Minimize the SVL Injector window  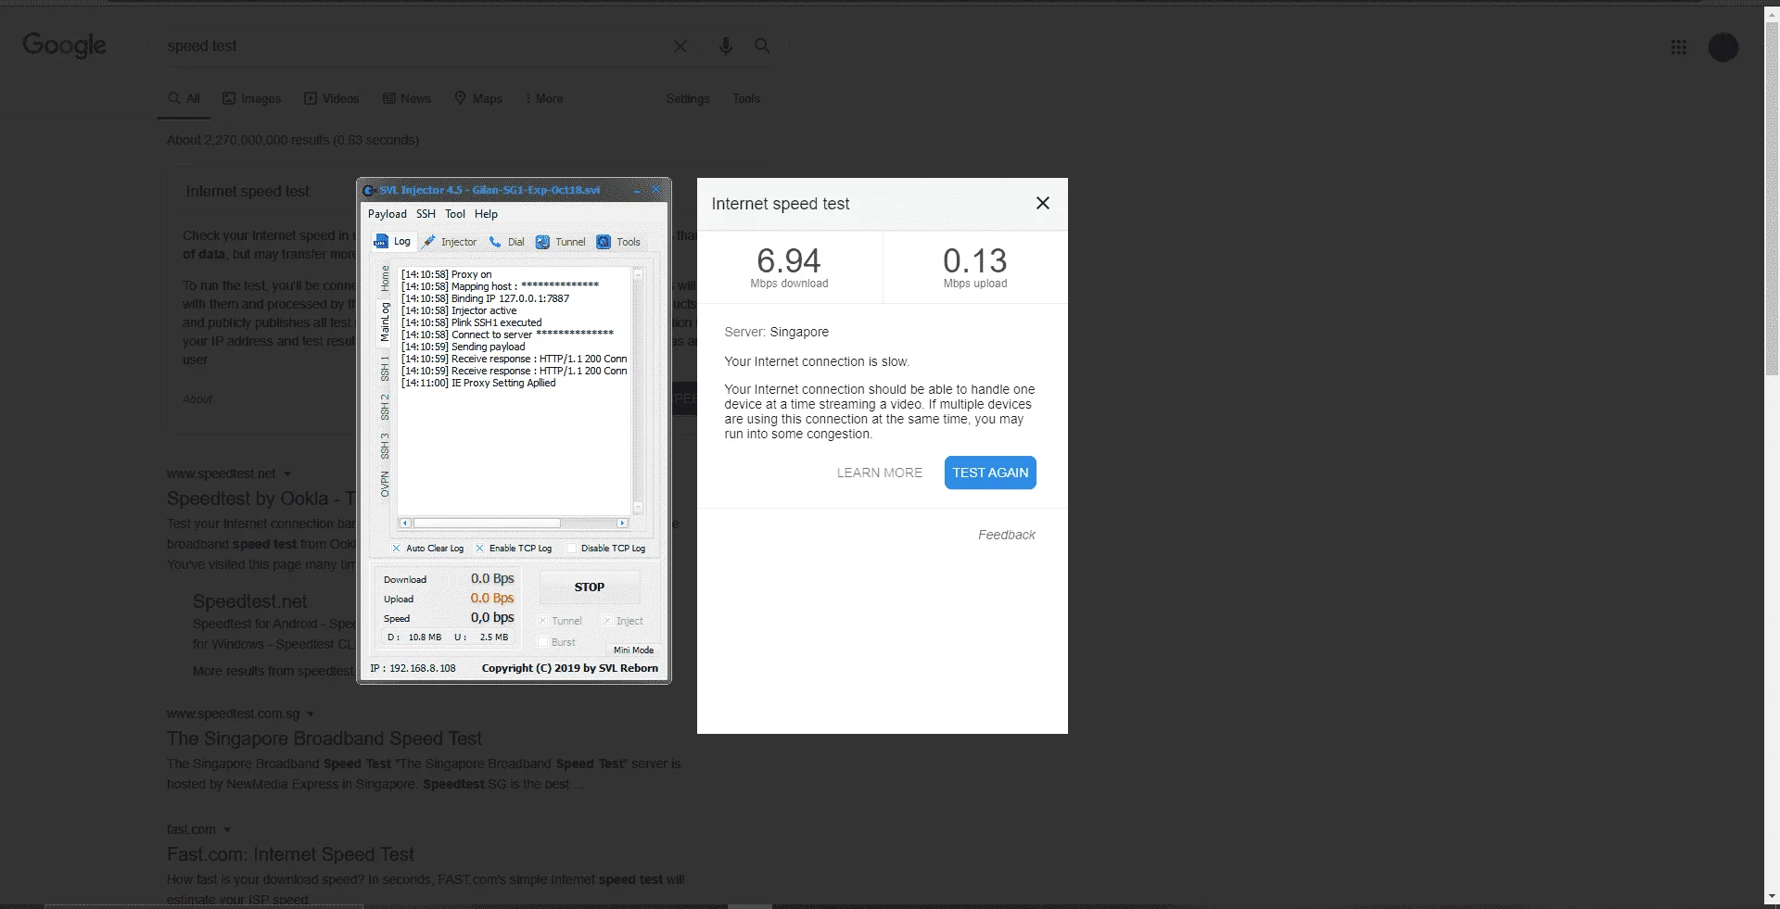(x=637, y=190)
